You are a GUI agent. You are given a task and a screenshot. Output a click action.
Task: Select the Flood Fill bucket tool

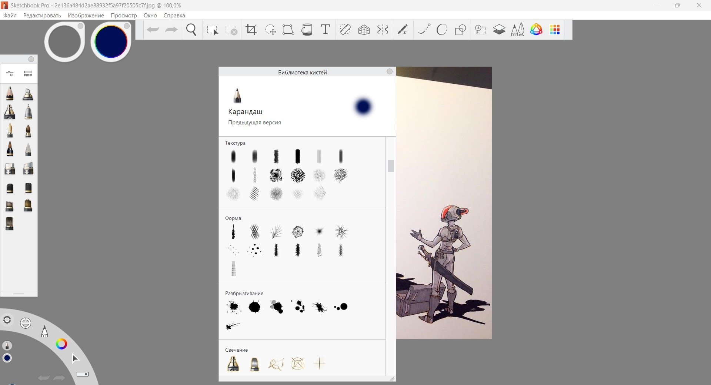pyautogui.click(x=307, y=30)
